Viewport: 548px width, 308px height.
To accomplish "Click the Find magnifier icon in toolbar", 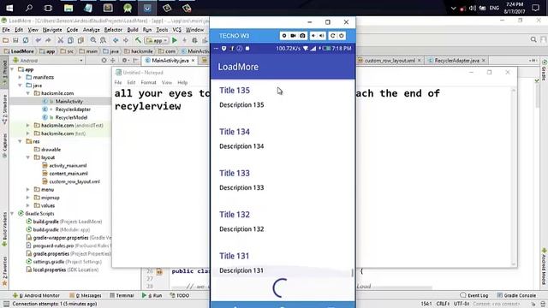I will 93,40.
